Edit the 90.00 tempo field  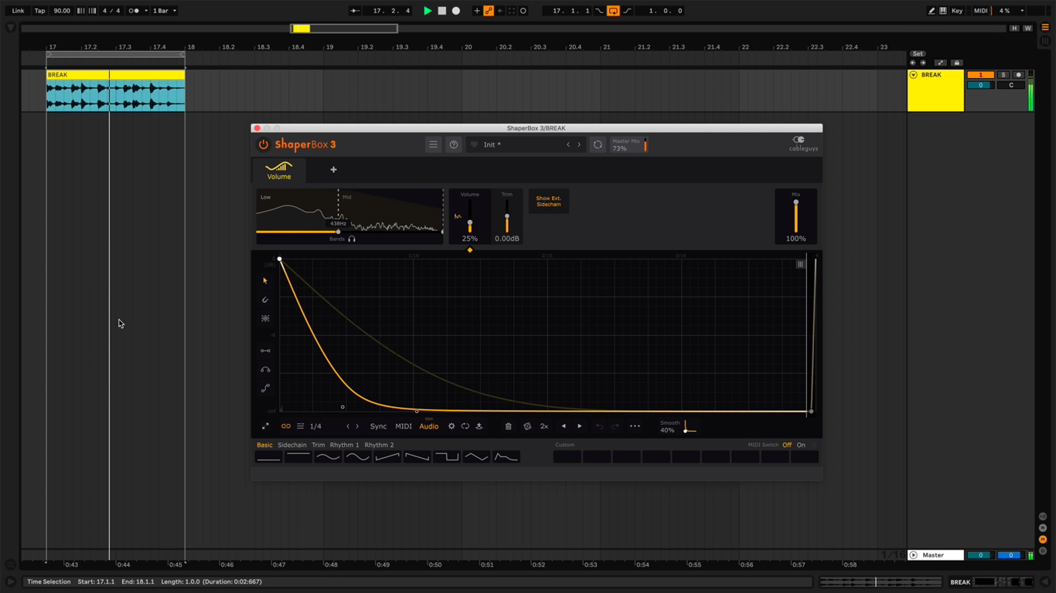tap(62, 11)
